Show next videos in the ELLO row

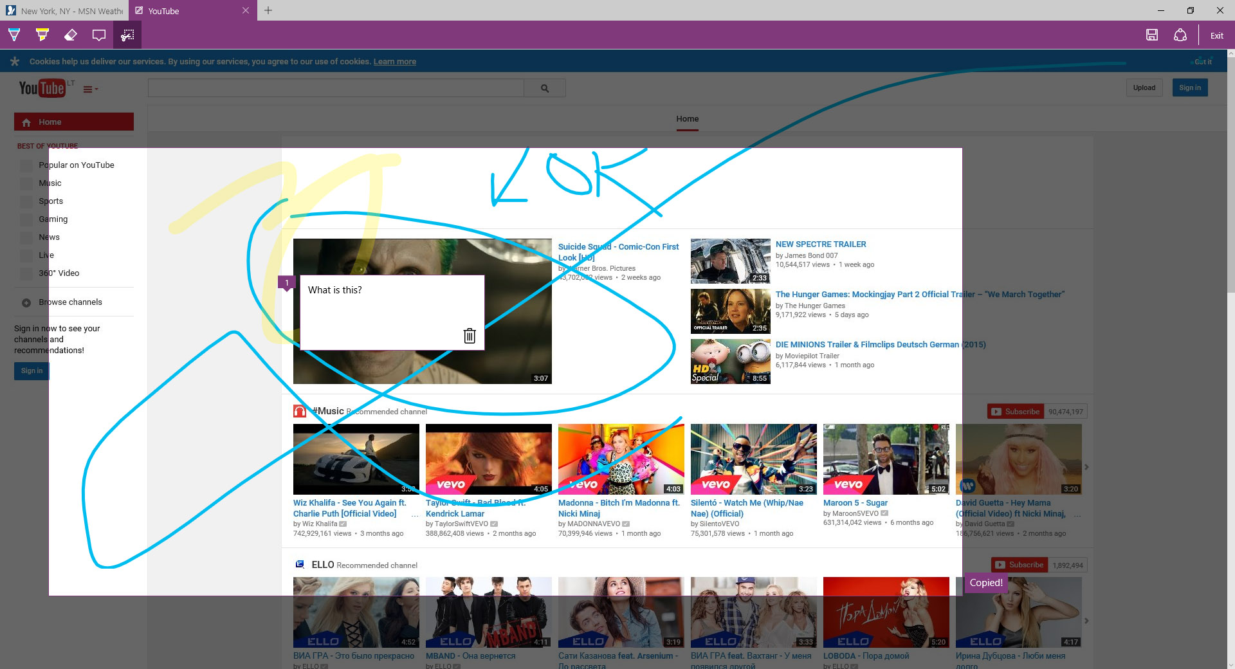(1086, 621)
